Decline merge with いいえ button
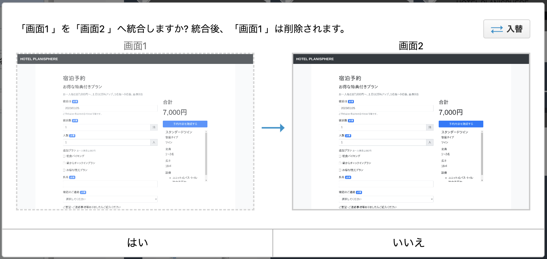 [x=409, y=243]
